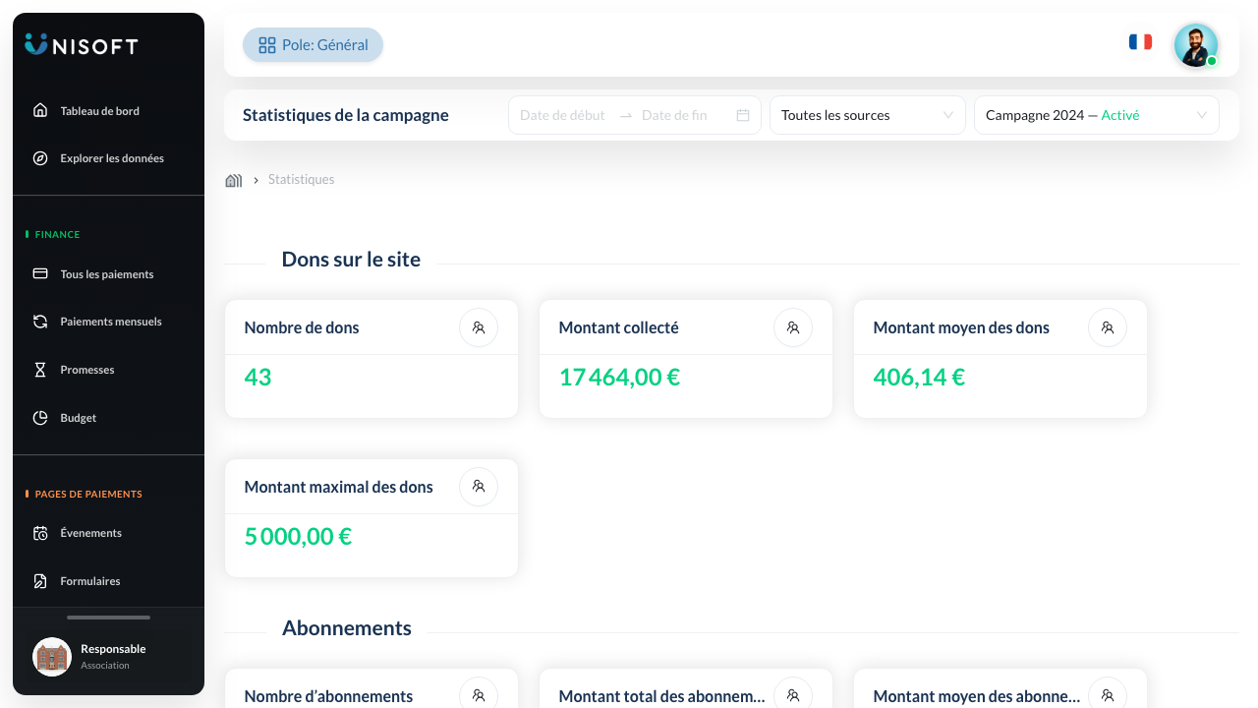Click people icon on Nombre d'abonnements card

(479, 695)
